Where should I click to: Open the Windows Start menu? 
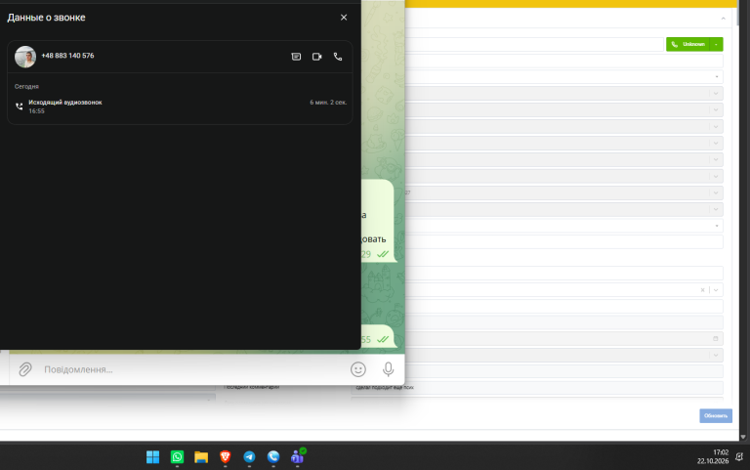coord(152,457)
